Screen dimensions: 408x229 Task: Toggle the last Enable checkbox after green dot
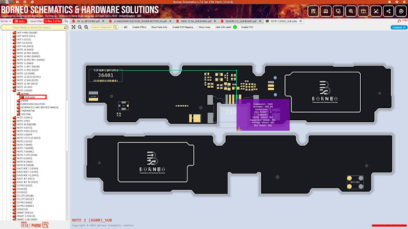(x=239, y=27)
